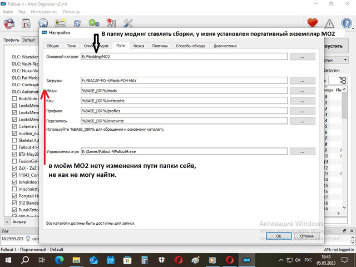Open the Профиль Default dropdown
Viewport: 356px width, 267px height.
point(31,40)
